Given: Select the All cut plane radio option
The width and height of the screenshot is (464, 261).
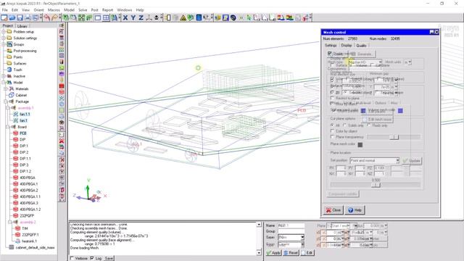Looking at the screenshot, I should 332,125.
